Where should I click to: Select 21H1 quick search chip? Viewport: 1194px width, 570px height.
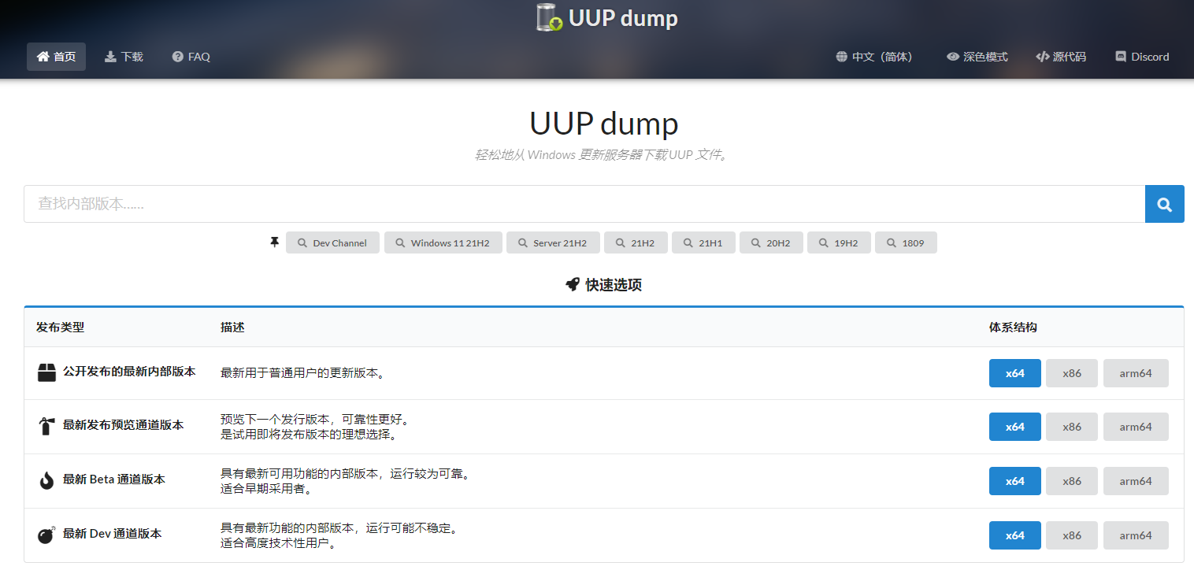703,242
